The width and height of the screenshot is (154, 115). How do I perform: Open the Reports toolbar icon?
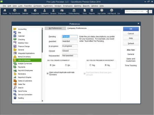92,11
